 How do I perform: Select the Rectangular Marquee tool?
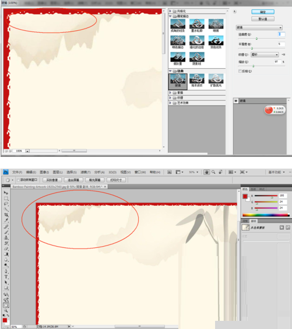(6, 198)
